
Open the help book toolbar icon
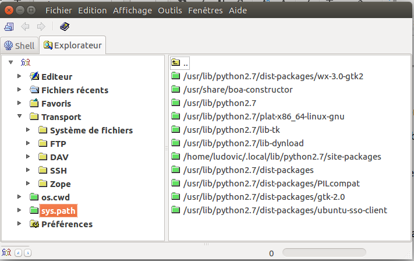(64, 26)
